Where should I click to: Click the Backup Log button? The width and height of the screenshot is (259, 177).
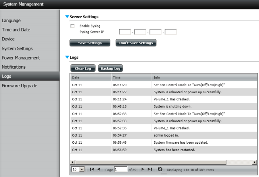coord(110,68)
